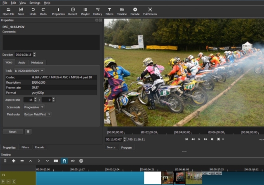This screenshot has width=264, height=185.
Task: Skip to the end of the video
Action: (212, 139)
